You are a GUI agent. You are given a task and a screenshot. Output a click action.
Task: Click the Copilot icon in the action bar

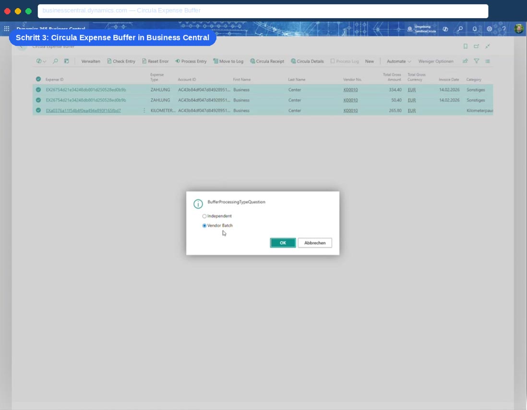click(39, 61)
